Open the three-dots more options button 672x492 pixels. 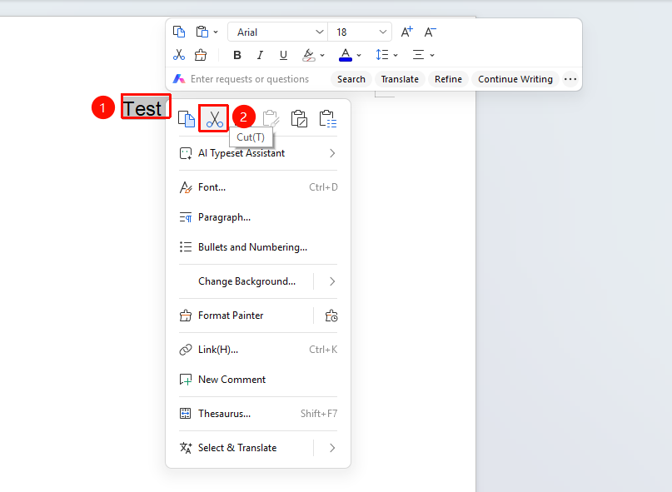570,79
